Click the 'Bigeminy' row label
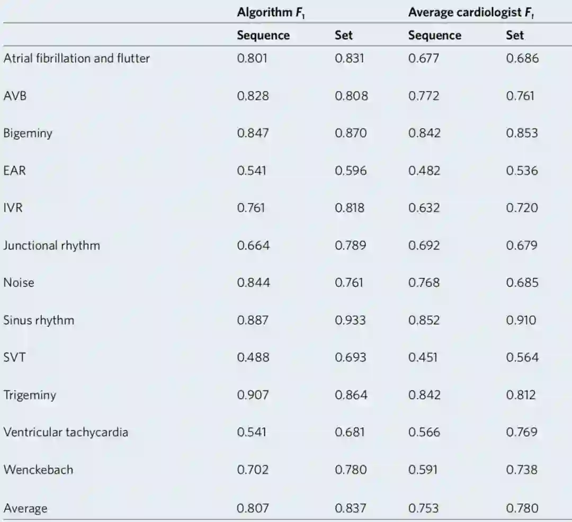This screenshot has height=522, width=572. pyautogui.click(x=28, y=133)
